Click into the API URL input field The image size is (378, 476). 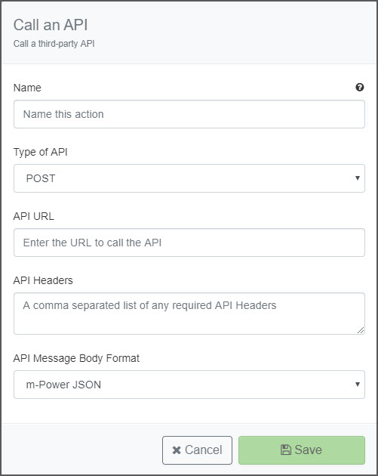[189, 243]
